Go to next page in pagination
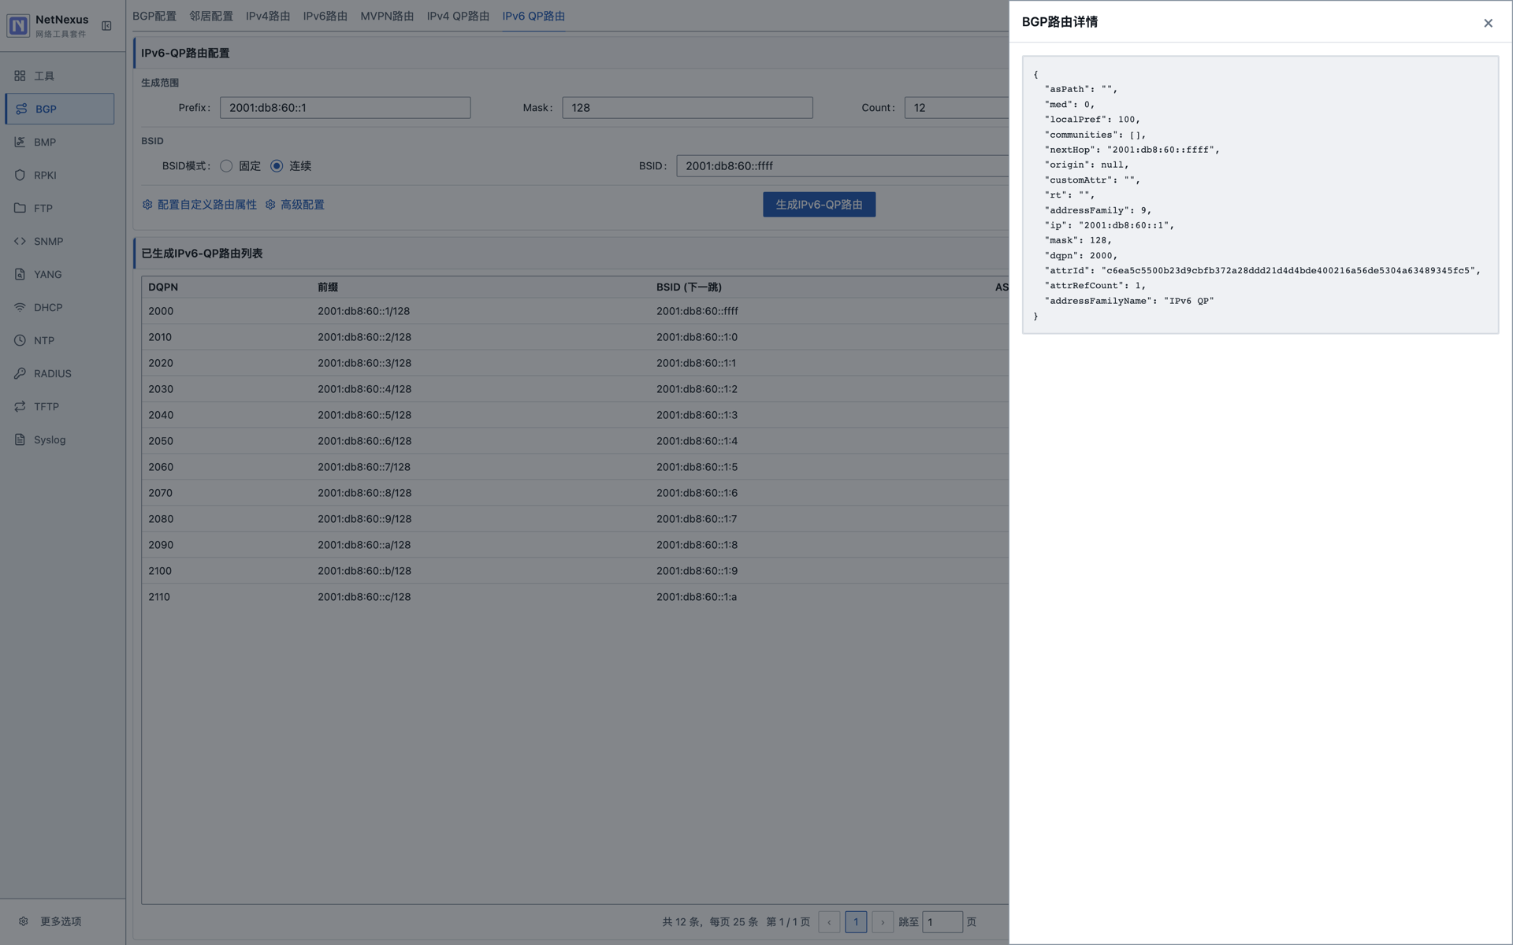Image resolution: width=1513 pixels, height=945 pixels. point(883,922)
